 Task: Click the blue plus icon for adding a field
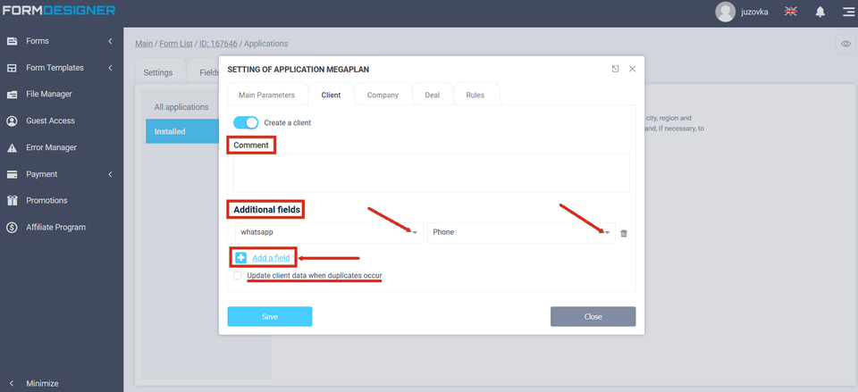(x=240, y=257)
